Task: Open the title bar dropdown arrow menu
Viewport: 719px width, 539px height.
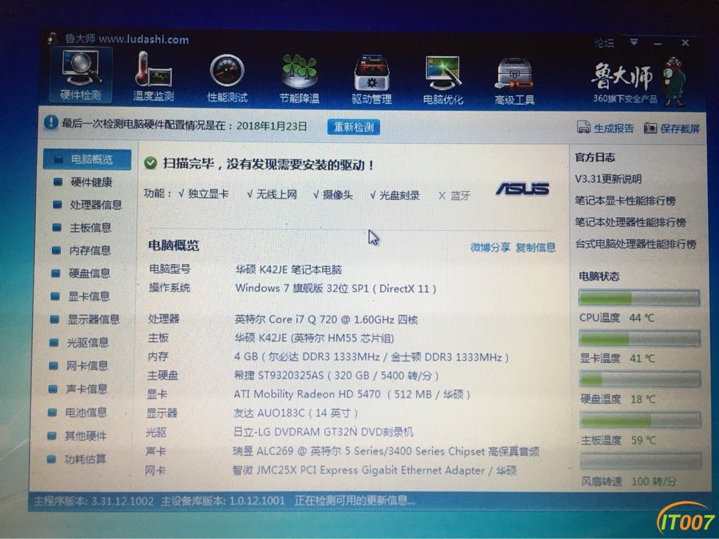Action: pyautogui.click(x=634, y=43)
